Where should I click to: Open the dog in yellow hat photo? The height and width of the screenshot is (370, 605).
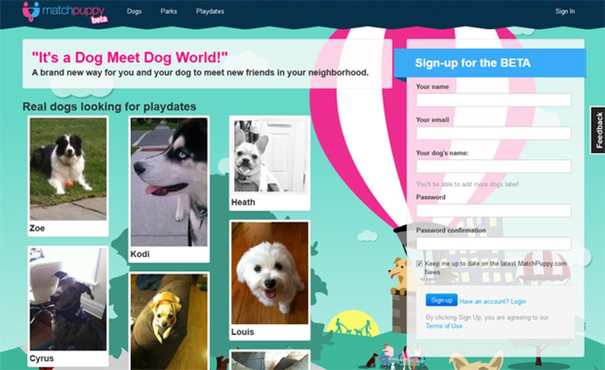pos(169,322)
